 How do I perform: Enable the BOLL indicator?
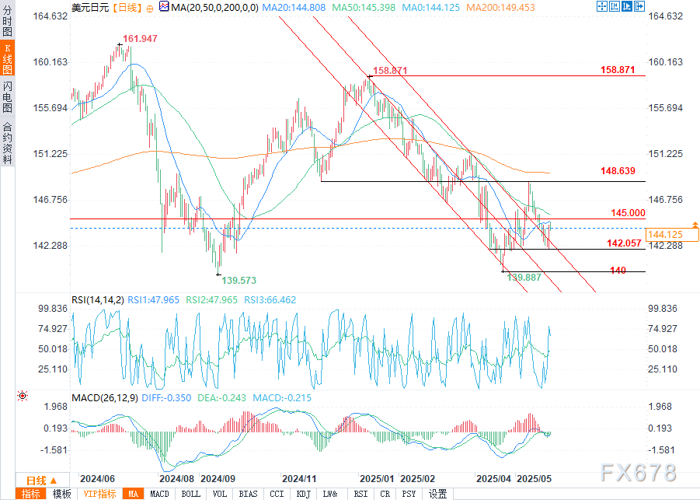coord(190,494)
